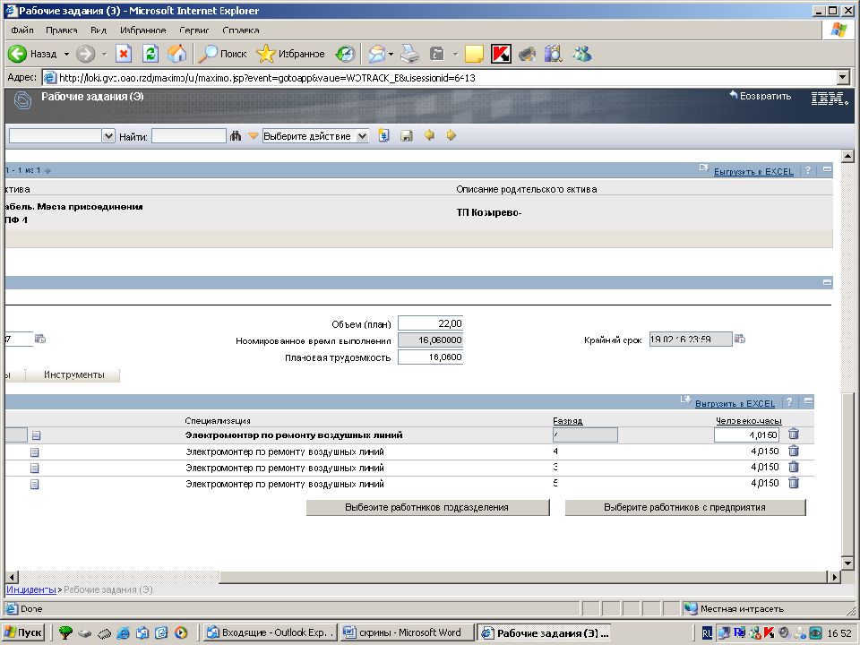Click the Kaspersky K toolbar icon

501,54
